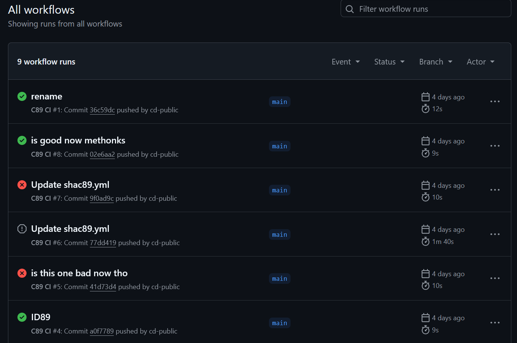The width and height of the screenshot is (517, 343).
Task: Click the skipped status icon on run #6
Action: [22, 229]
